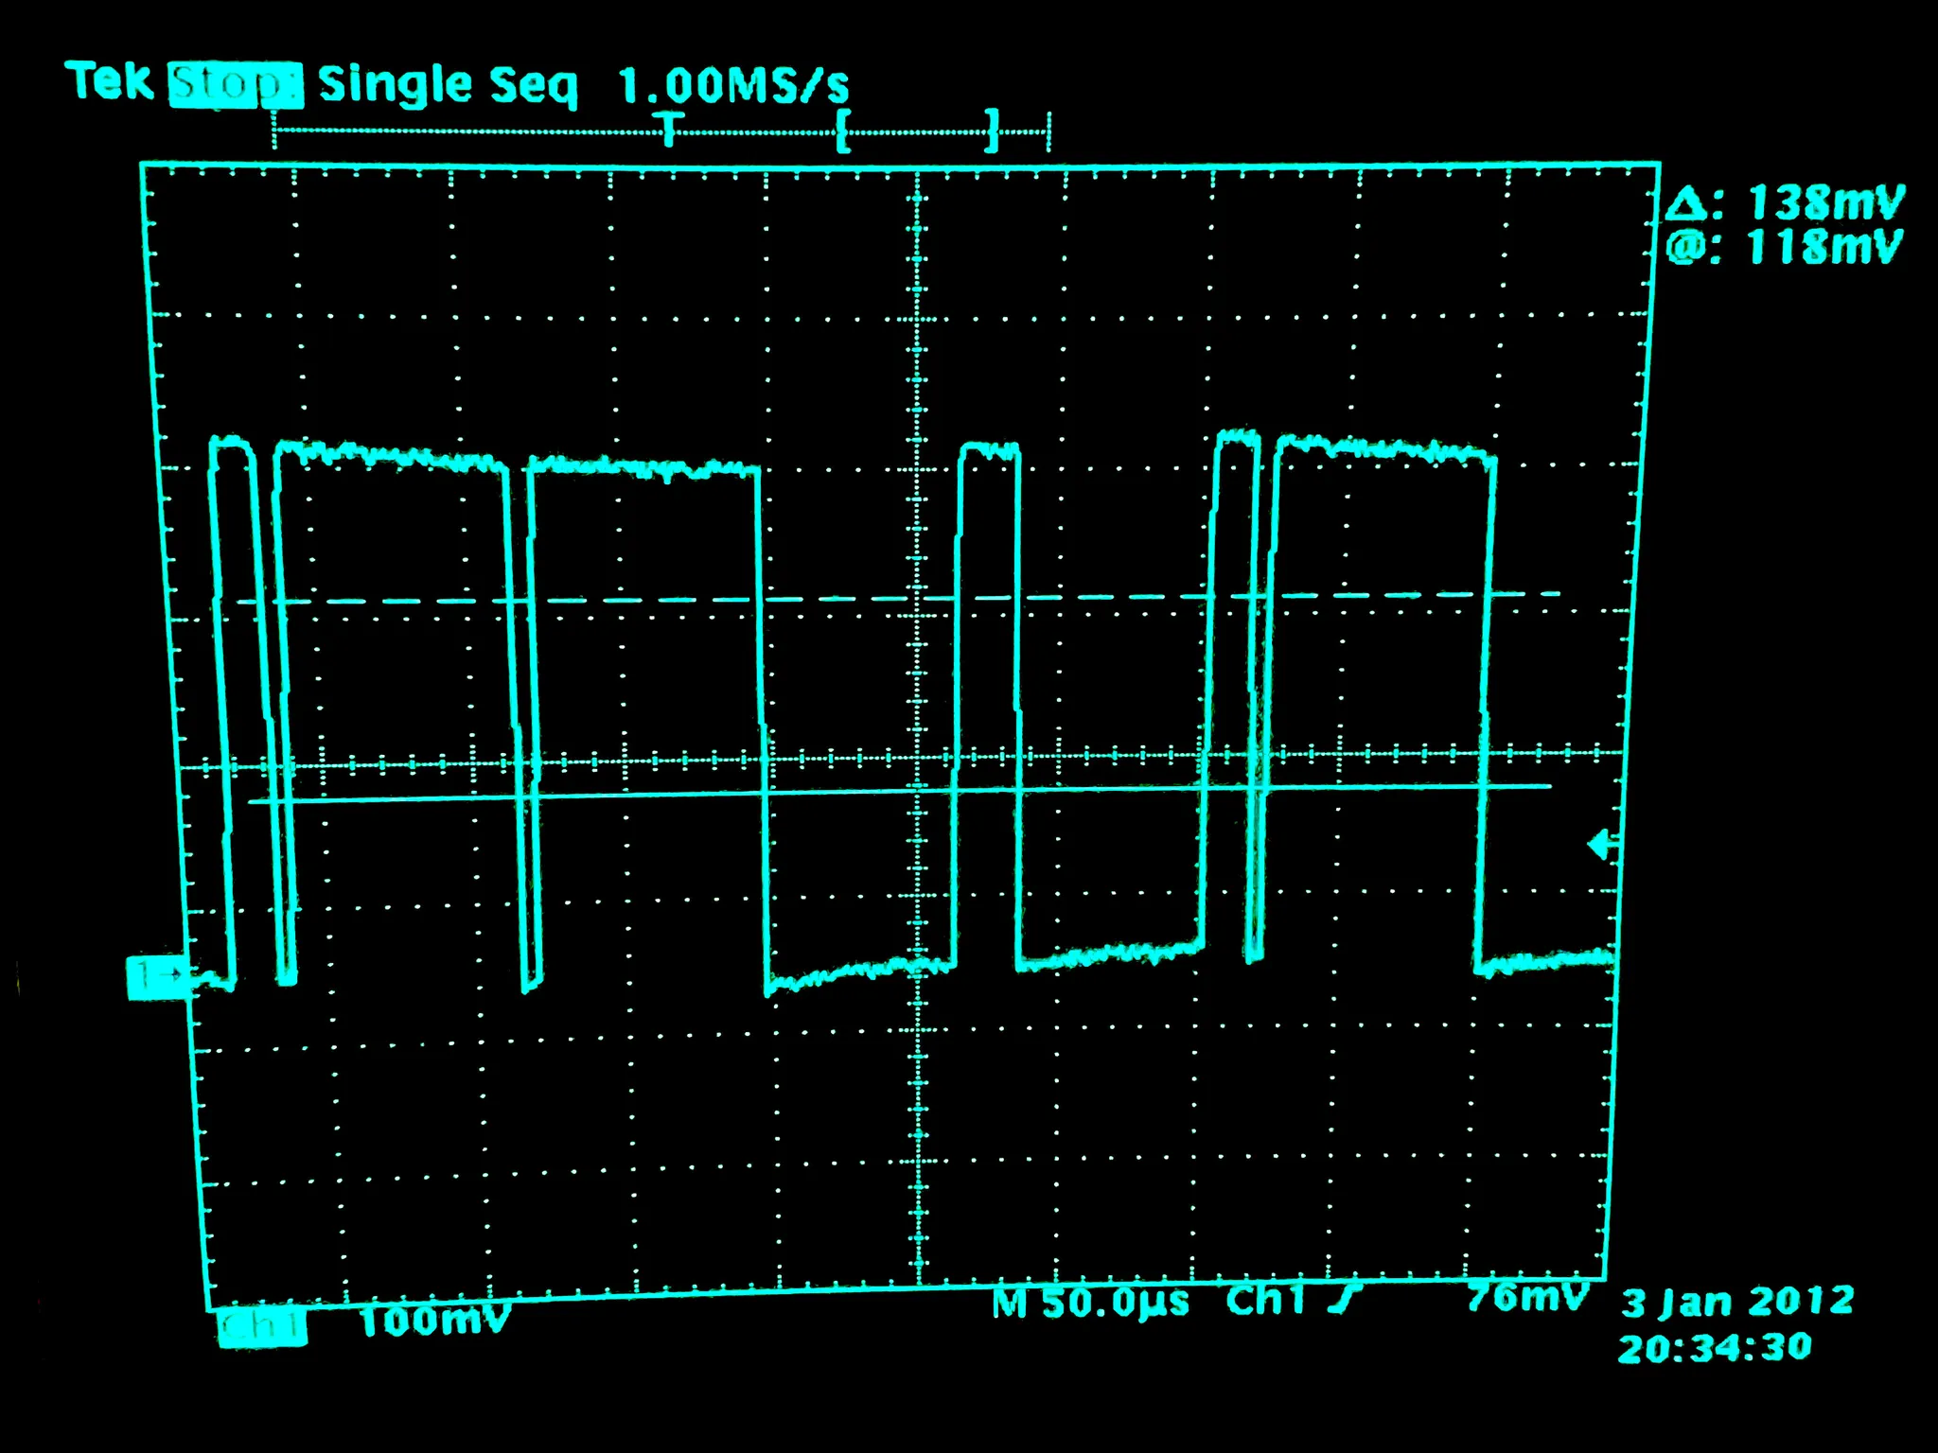Click the M 50.0µs timebase readout
1938x1453 pixels.
1090,1303
